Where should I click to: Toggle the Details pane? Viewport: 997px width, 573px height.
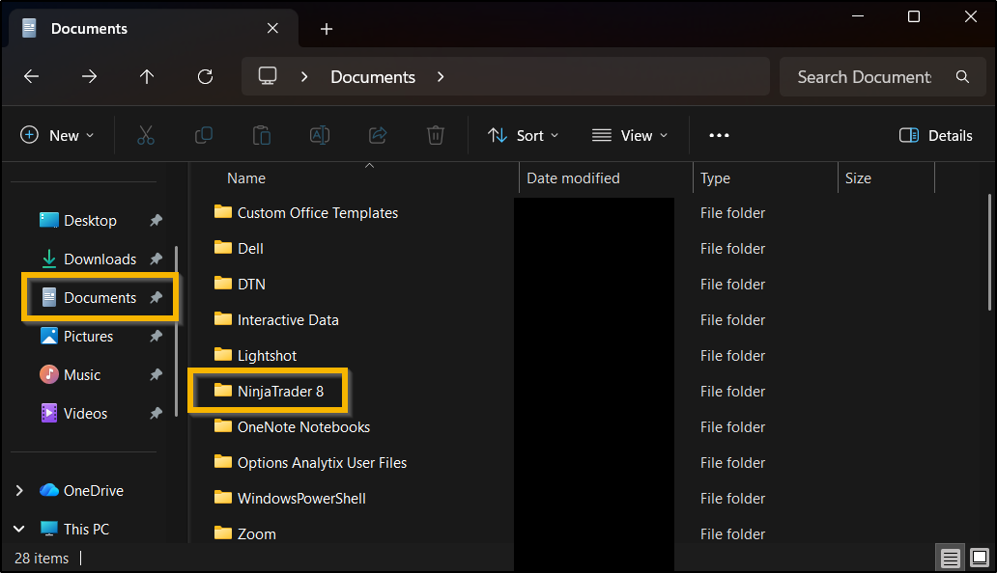pos(936,135)
